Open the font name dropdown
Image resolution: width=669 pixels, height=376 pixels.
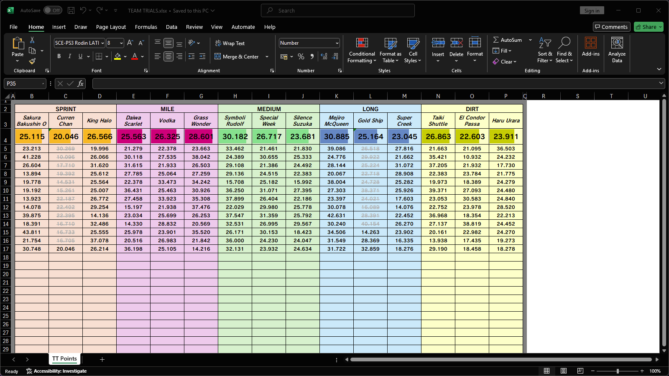102,43
